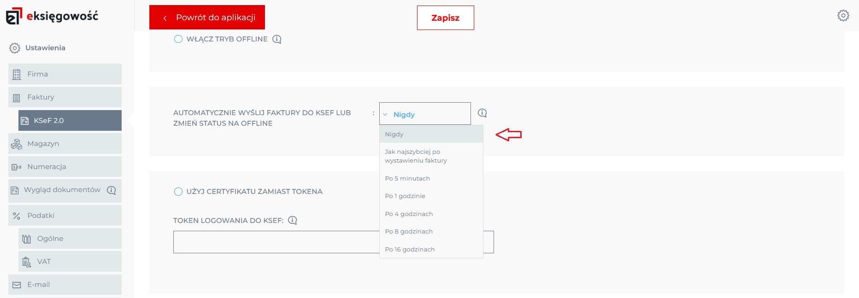Pick 'Po 16 godzinach' option
Screen dimensions: 859x298
coord(410,249)
